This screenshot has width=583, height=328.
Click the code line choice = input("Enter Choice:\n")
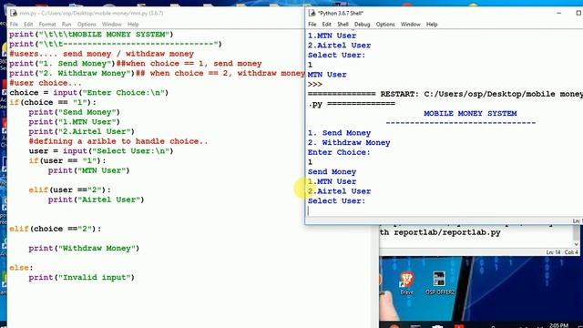(89, 93)
